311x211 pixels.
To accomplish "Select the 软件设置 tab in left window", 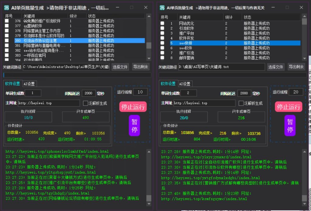I will tap(12, 83).
